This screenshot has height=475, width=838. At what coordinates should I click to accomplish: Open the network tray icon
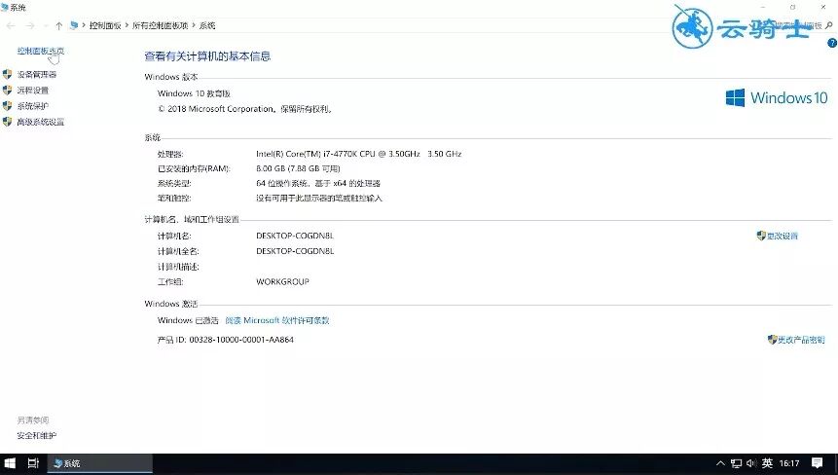click(x=737, y=463)
